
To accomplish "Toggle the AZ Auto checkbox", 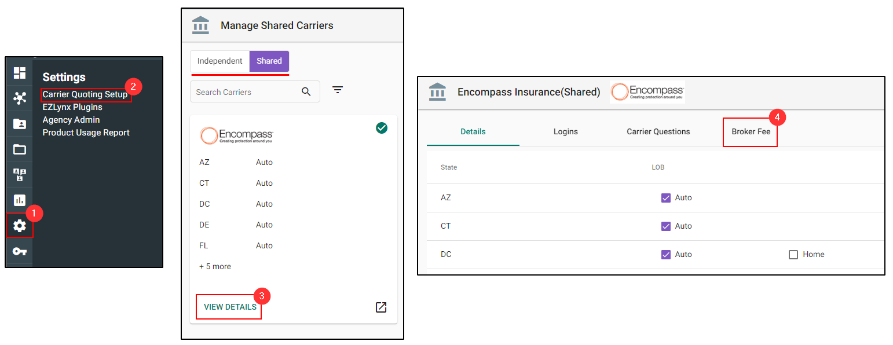I will [x=666, y=197].
